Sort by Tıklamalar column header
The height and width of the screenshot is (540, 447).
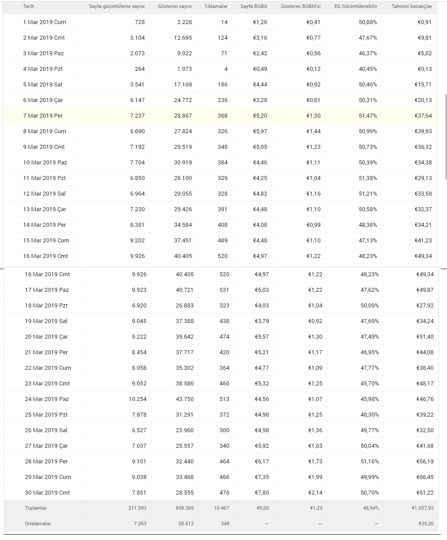(x=216, y=7)
